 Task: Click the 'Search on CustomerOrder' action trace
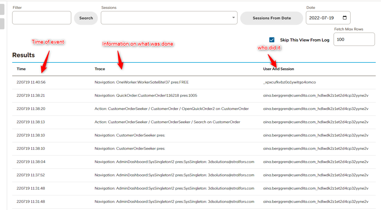point(167,122)
